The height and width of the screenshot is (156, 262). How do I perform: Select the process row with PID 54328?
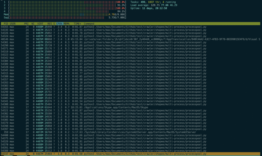(x=130, y=67)
